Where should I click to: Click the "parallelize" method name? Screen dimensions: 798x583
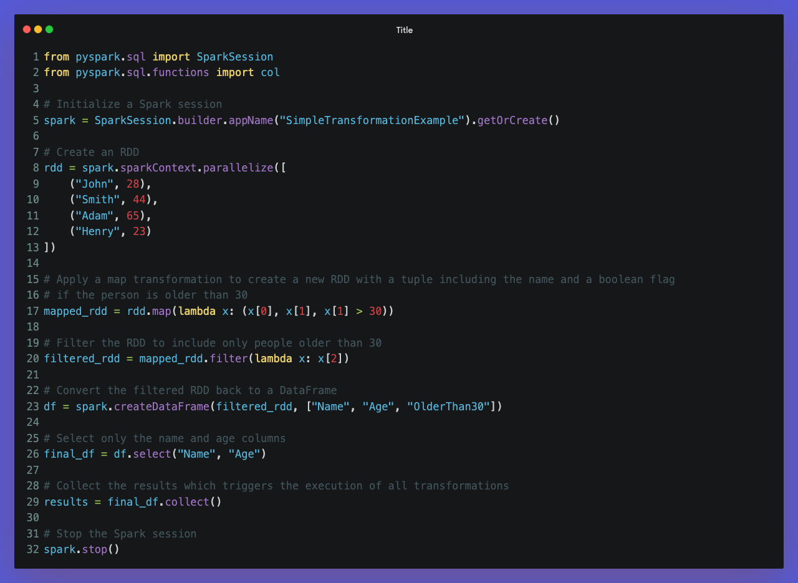(x=238, y=168)
